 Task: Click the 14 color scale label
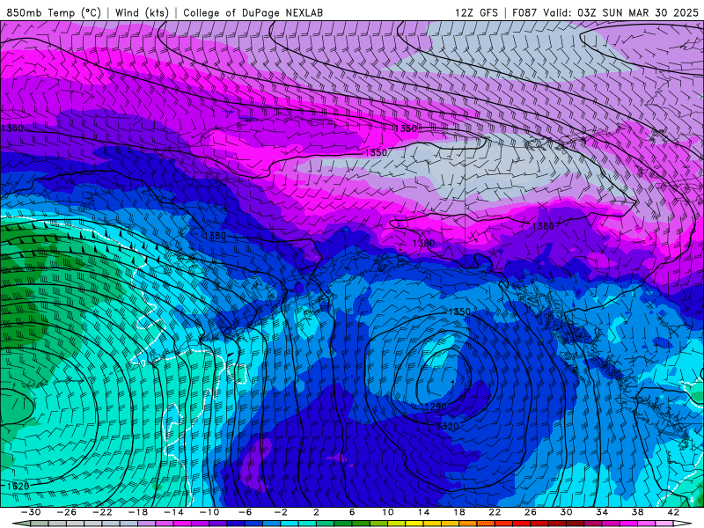[423, 512]
